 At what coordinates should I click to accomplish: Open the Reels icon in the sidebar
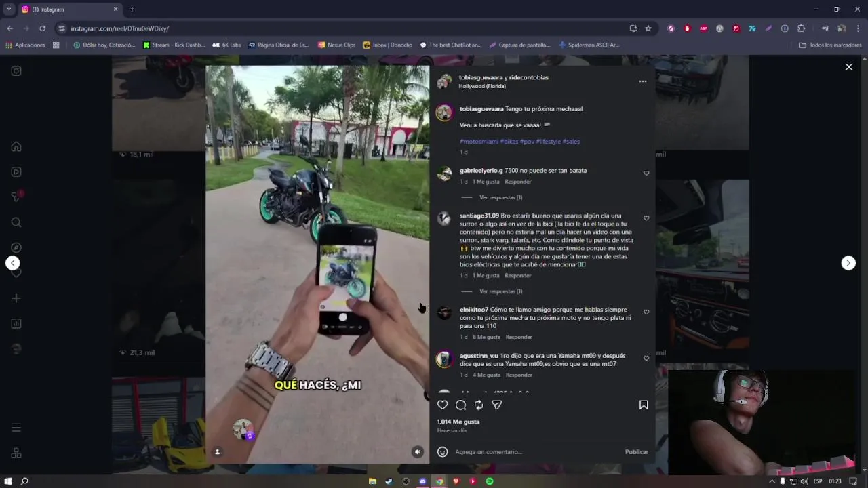pyautogui.click(x=16, y=171)
